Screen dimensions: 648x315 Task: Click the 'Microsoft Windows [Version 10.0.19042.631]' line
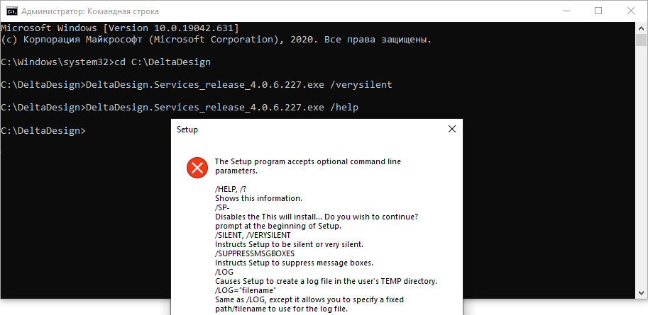pos(120,28)
